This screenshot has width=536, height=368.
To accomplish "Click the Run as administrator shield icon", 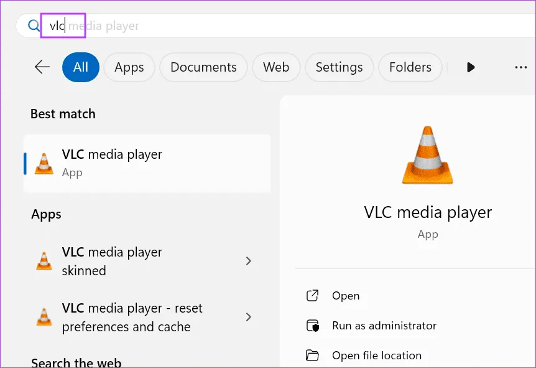I will (x=312, y=326).
